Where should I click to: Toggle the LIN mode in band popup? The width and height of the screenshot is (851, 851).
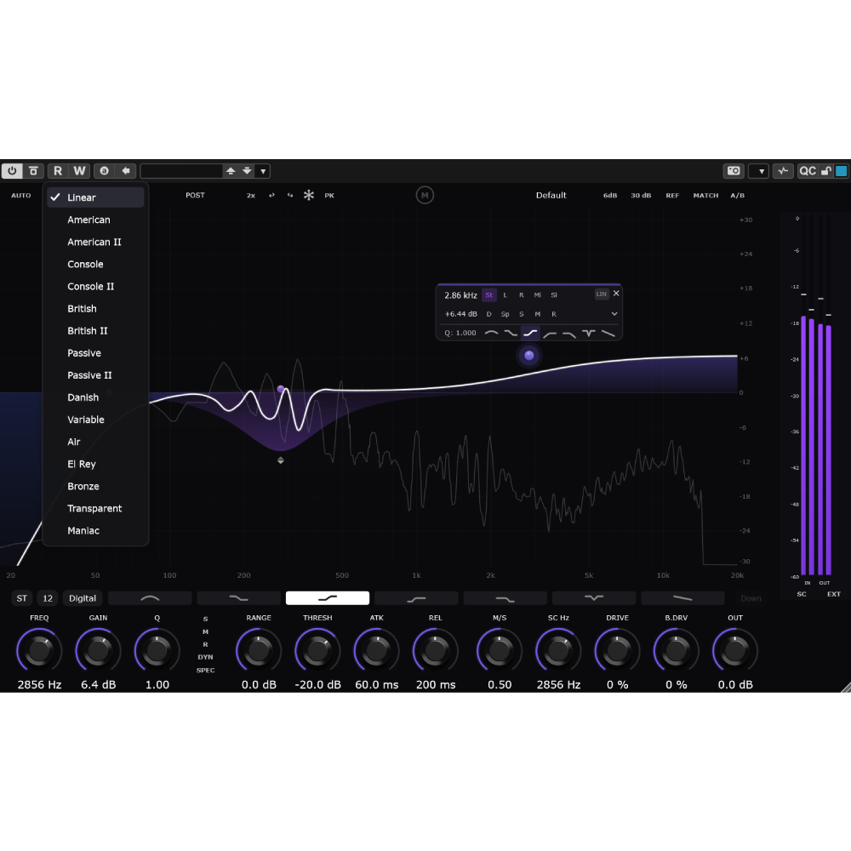pyautogui.click(x=601, y=294)
